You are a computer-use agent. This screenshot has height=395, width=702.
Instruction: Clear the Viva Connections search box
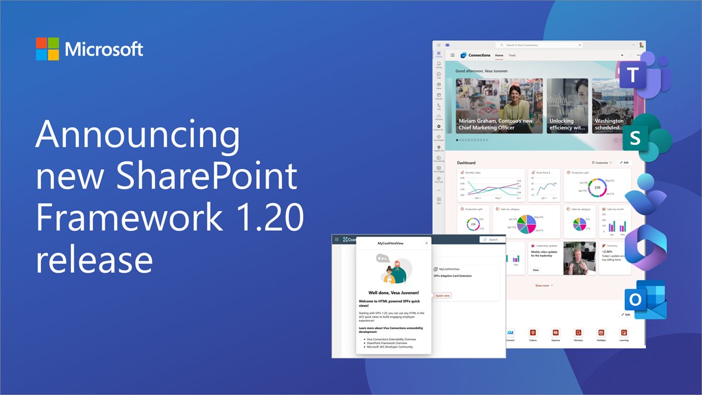580,45
